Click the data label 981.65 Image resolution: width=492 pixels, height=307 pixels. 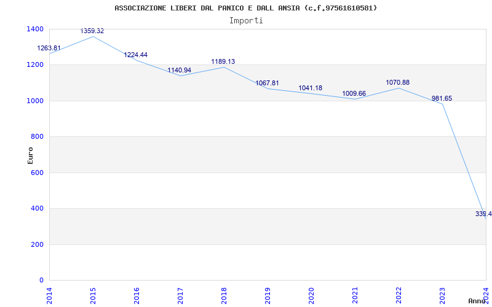442,98
